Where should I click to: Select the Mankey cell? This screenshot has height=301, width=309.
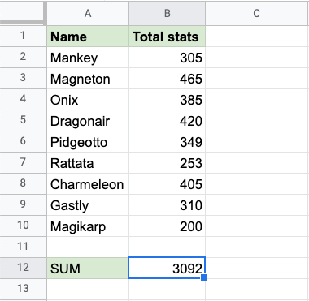point(88,58)
